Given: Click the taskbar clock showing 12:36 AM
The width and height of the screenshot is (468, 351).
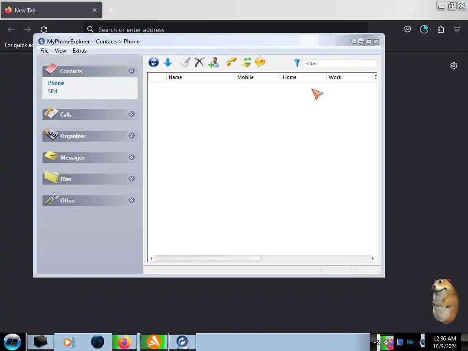Looking at the screenshot, I should click(444, 339).
